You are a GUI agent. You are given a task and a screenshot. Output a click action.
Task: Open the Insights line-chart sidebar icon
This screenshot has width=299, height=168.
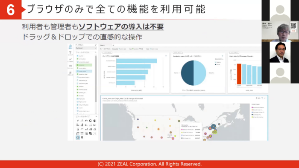coord(70,60)
